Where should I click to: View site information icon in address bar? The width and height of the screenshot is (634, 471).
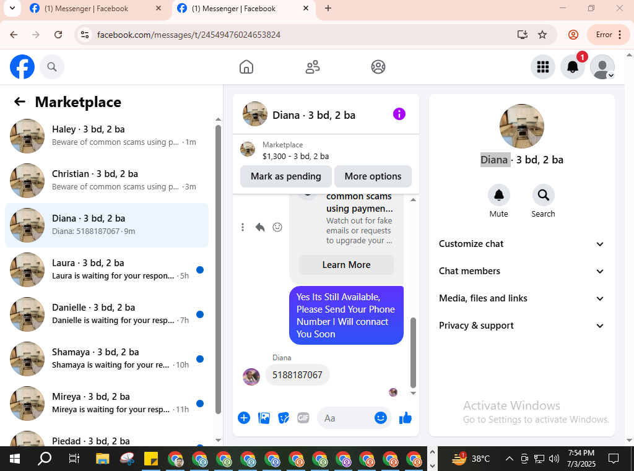coord(85,35)
